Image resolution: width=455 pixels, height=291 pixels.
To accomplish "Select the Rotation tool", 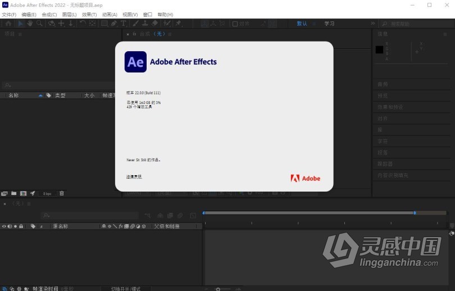I will pyautogui.click(x=83, y=24).
